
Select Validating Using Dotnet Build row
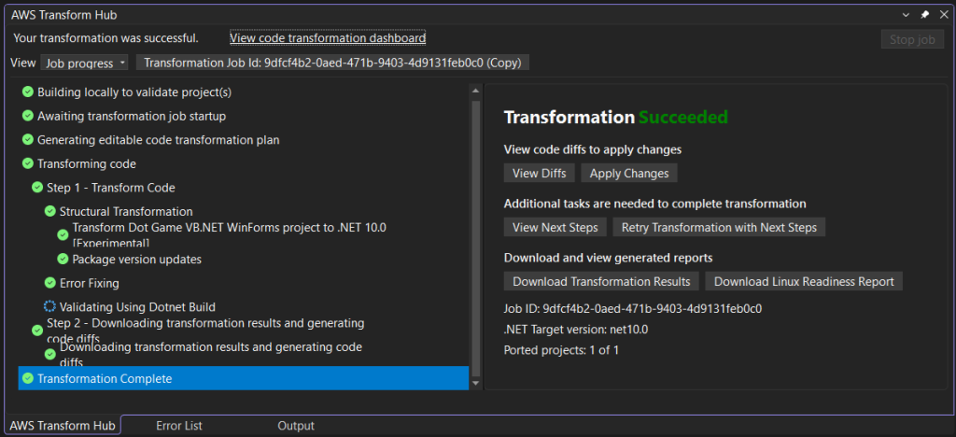click(137, 306)
